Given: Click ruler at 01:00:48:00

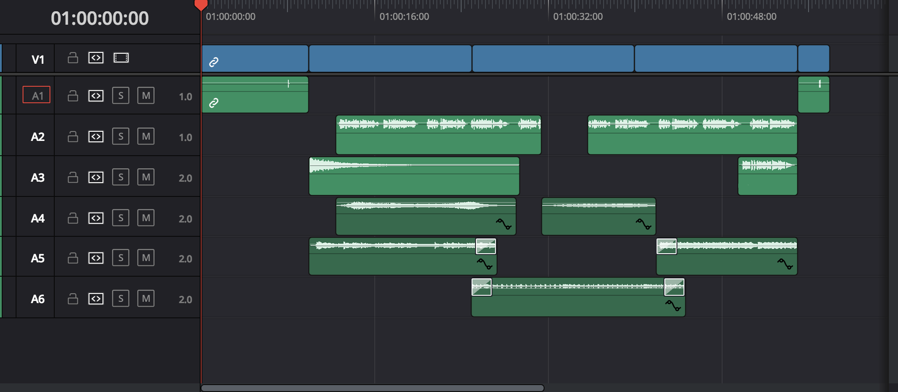Looking at the screenshot, I should pyautogui.click(x=752, y=16).
